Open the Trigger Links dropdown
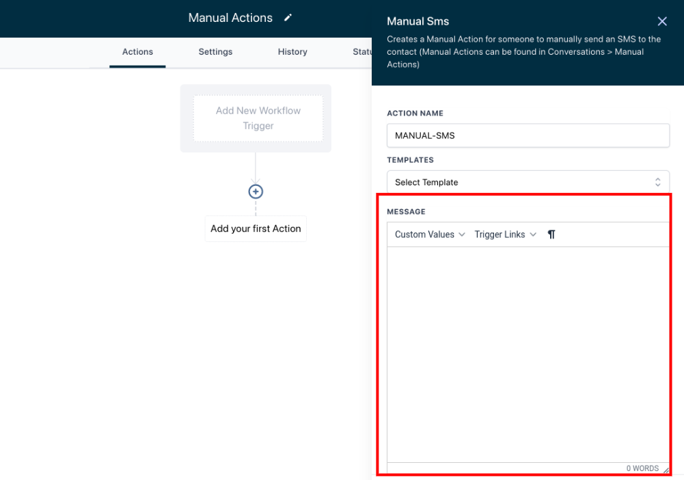 [505, 235]
